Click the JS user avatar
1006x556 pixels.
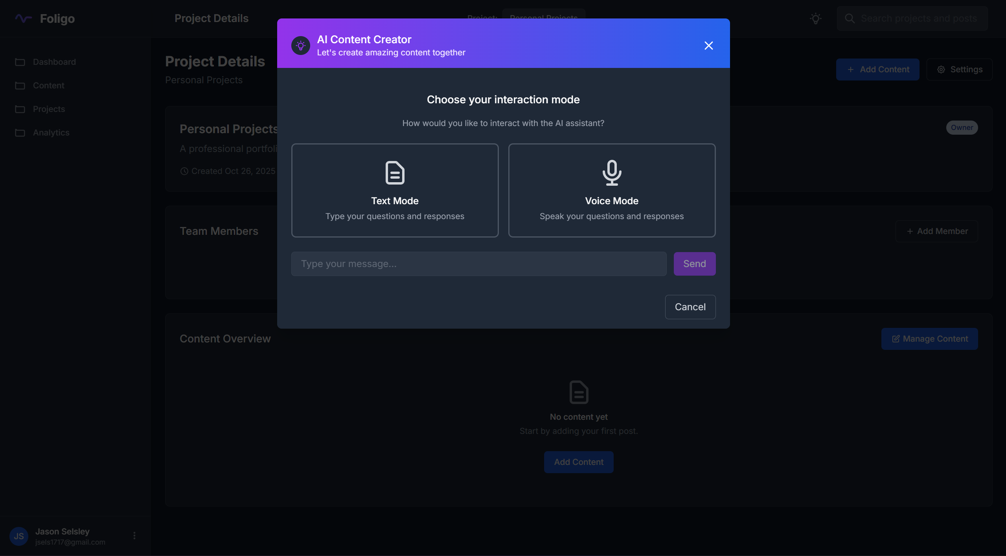click(18, 536)
